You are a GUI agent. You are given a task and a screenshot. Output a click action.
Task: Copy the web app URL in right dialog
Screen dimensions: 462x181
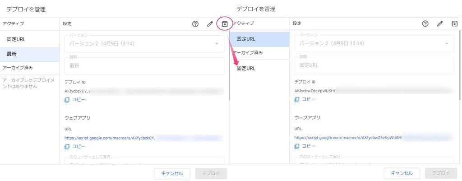pyautogui.click(x=305, y=146)
